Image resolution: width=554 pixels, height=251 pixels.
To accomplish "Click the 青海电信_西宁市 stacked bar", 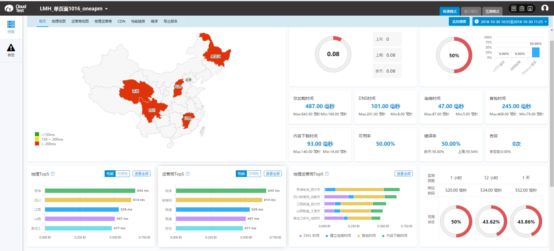I will [362, 189].
